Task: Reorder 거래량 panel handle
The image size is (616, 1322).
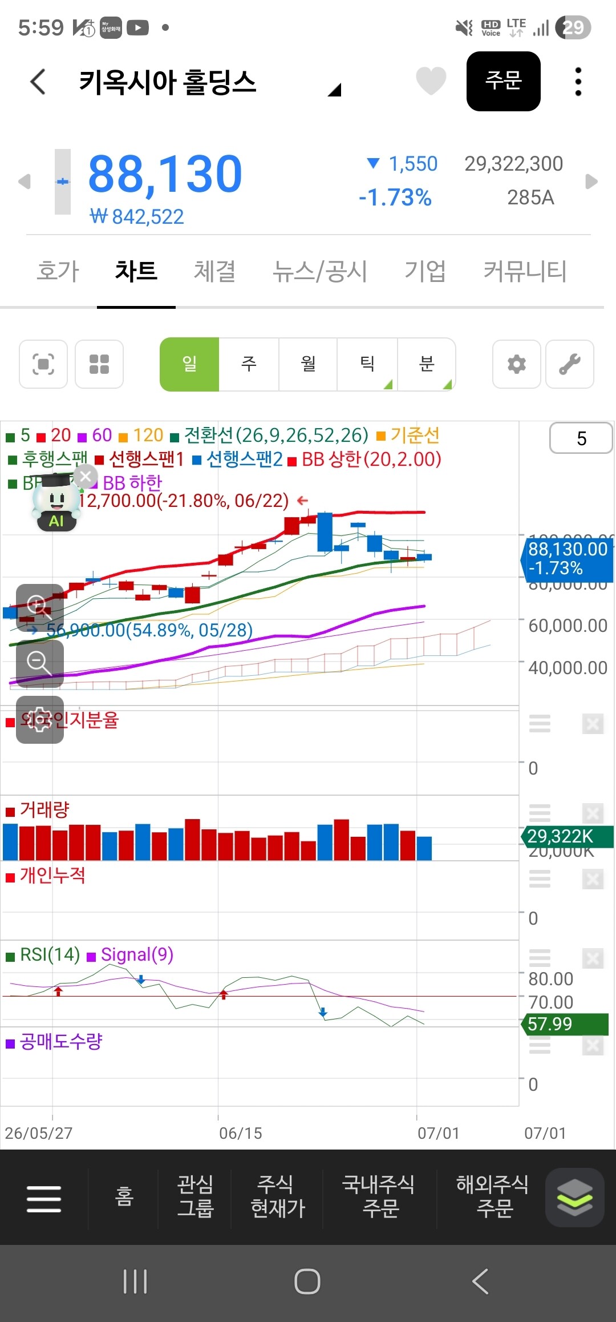Action: pos(540,812)
